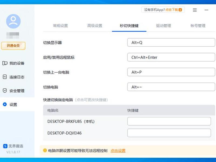Click the blurred username under avatar
216x162 pixels.
point(13,35)
